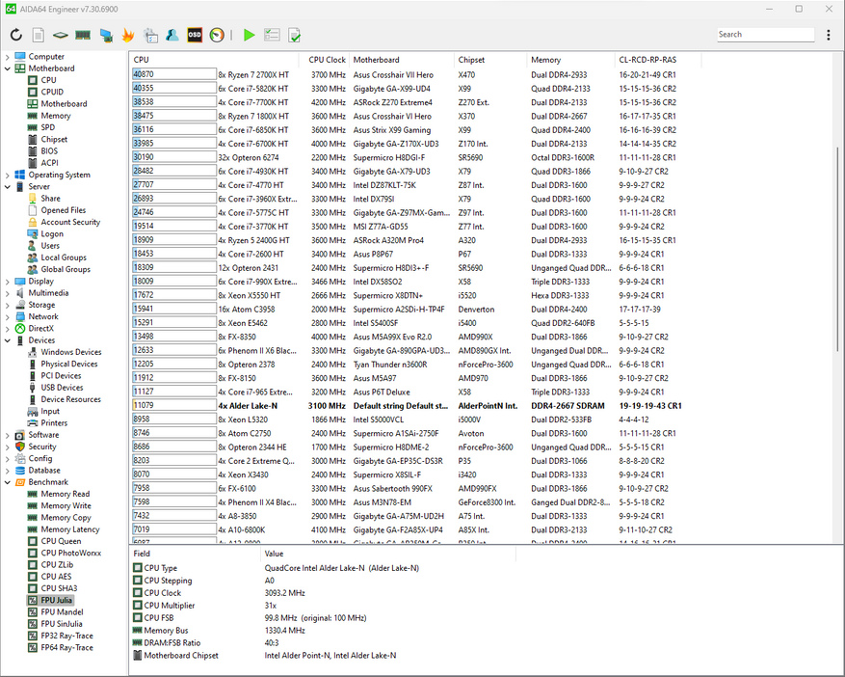
Task: Click the Refresh toolbar icon
Action: point(16,35)
